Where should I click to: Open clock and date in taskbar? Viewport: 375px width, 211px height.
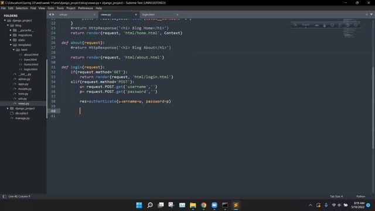coord(358,205)
